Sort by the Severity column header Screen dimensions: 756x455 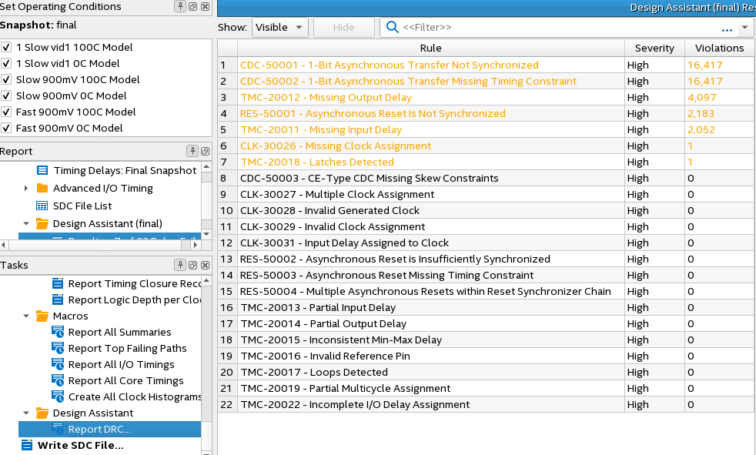pos(654,48)
